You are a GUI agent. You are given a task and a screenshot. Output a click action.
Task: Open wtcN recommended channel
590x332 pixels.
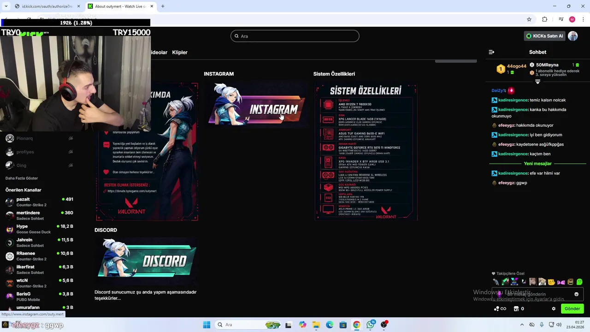pos(40,283)
